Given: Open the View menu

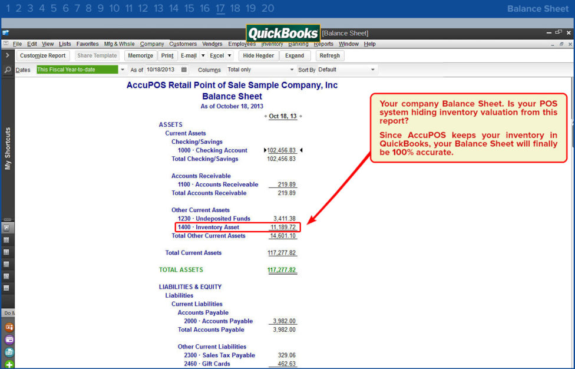Looking at the screenshot, I should (x=48, y=44).
